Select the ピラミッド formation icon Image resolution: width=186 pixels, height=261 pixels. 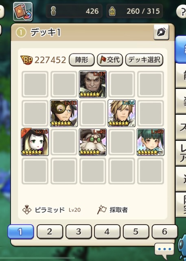point(27,210)
